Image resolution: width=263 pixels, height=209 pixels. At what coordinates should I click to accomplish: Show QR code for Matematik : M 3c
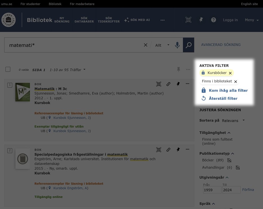coord(159,84)
